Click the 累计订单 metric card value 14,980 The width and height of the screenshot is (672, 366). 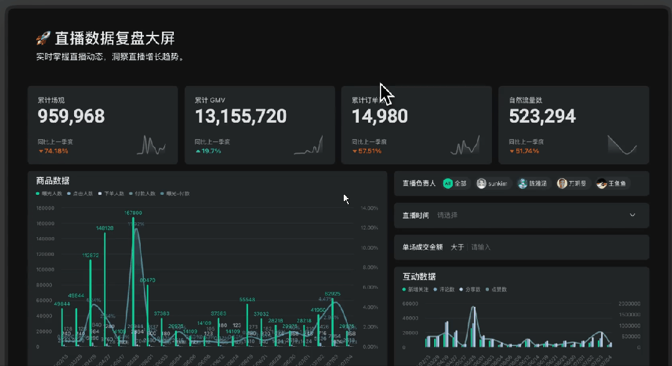[x=380, y=116]
